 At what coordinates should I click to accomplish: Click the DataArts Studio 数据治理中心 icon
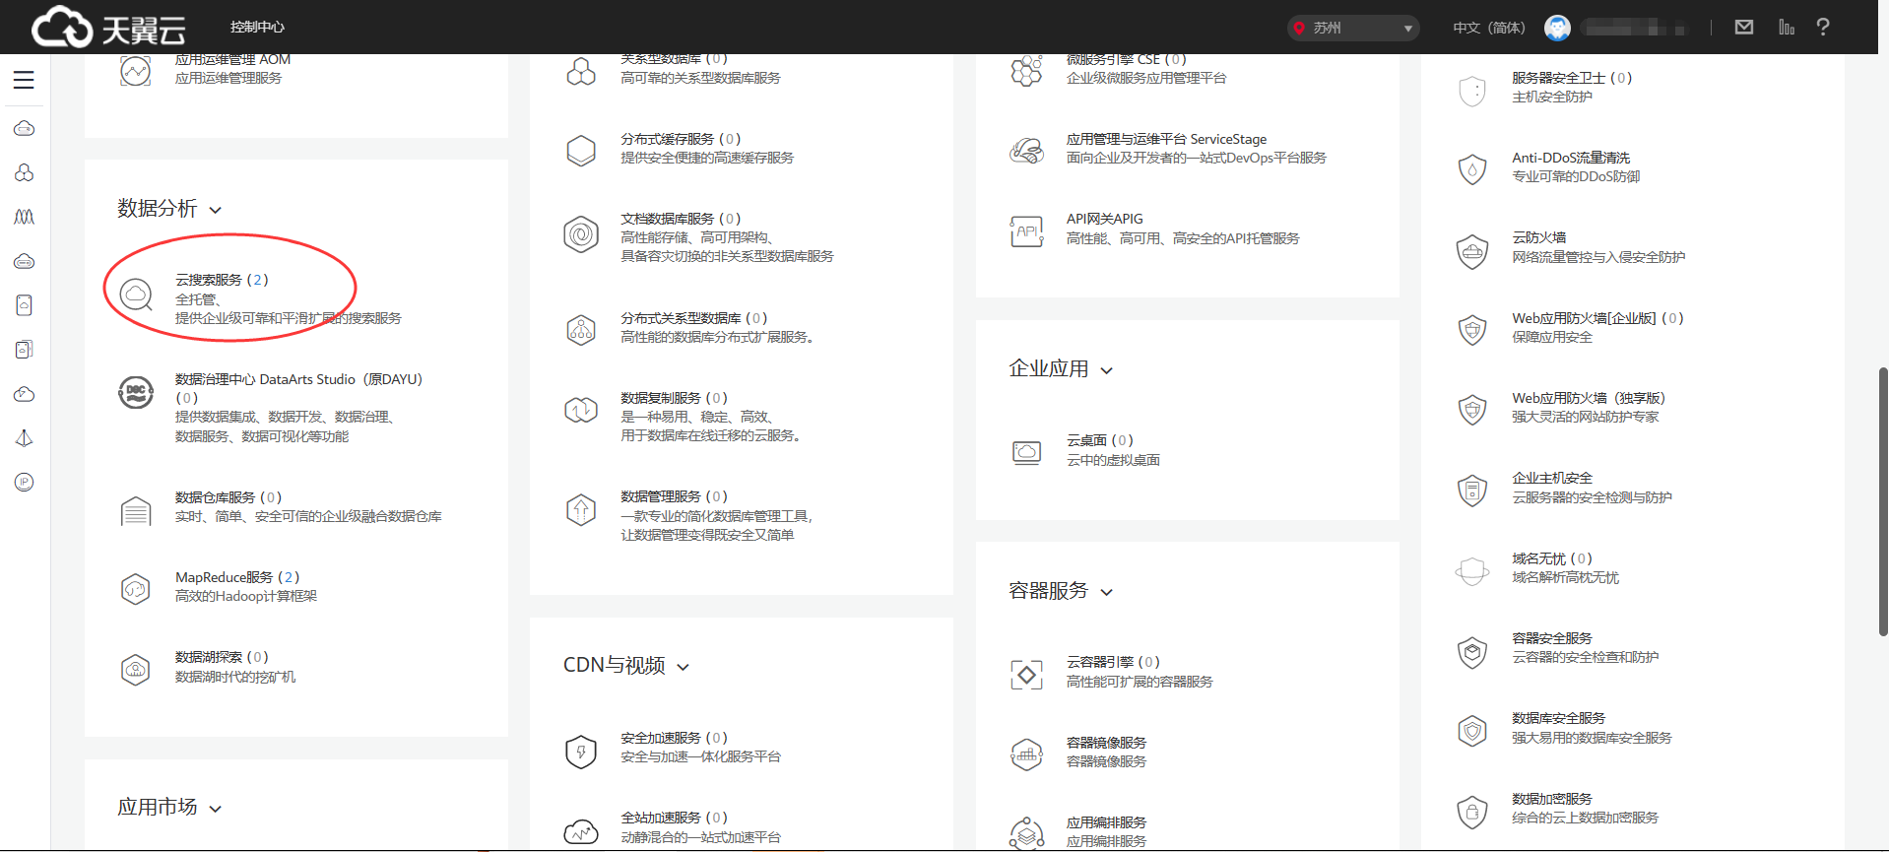pos(136,392)
